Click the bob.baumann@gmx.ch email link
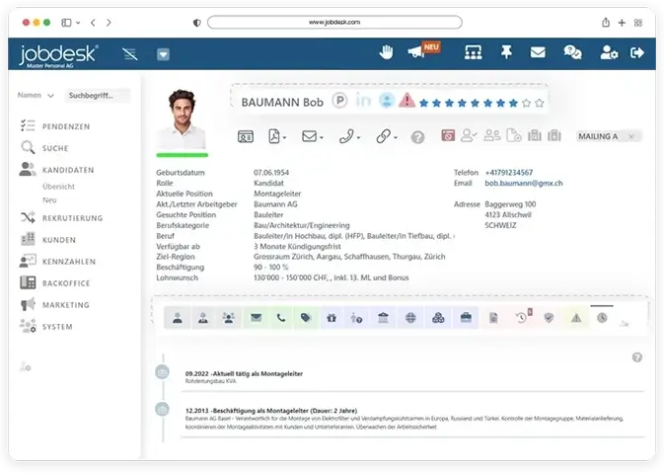 (524, 183)
